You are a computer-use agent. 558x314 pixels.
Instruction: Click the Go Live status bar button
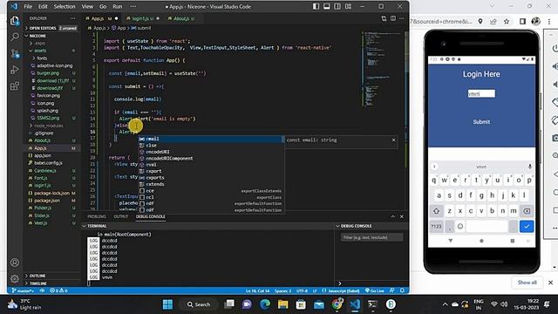tap(375, 290)
